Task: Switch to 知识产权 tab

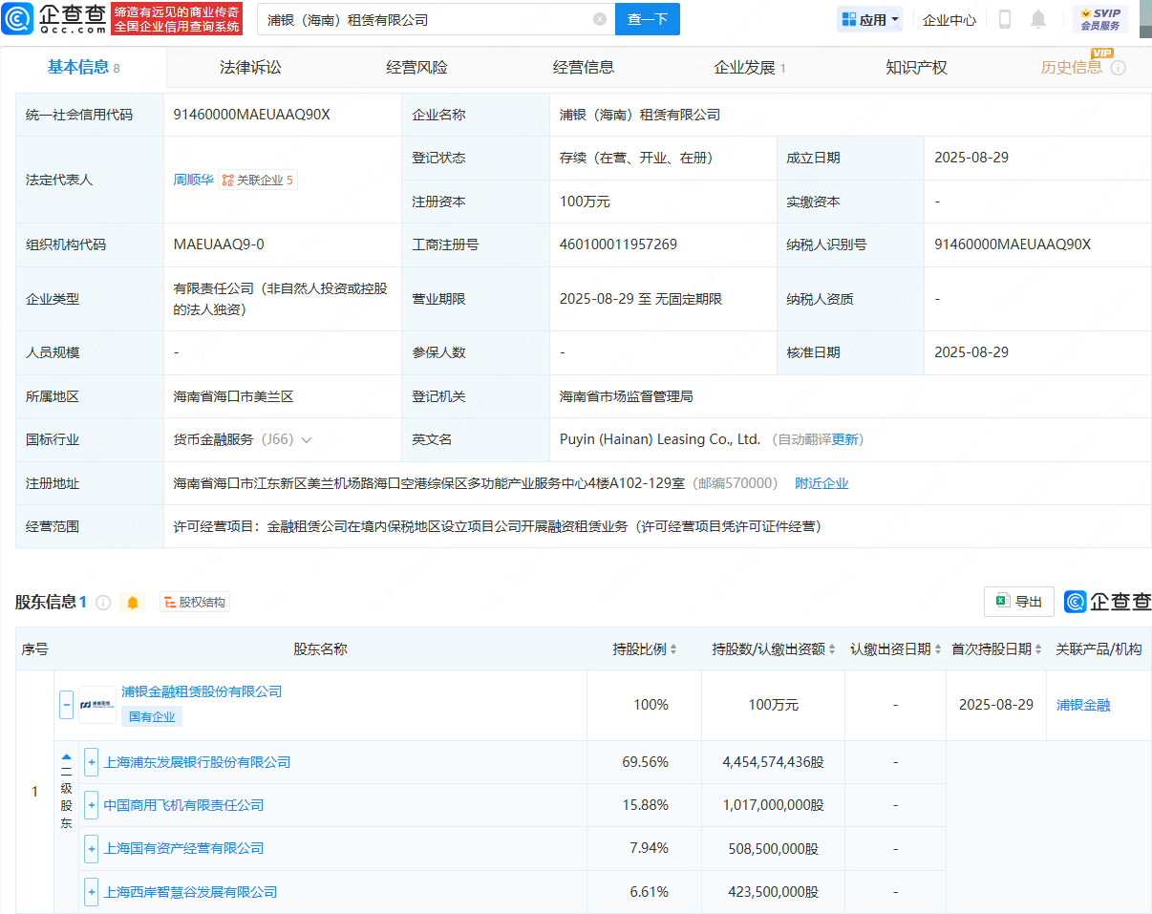Action: (916, 67)
